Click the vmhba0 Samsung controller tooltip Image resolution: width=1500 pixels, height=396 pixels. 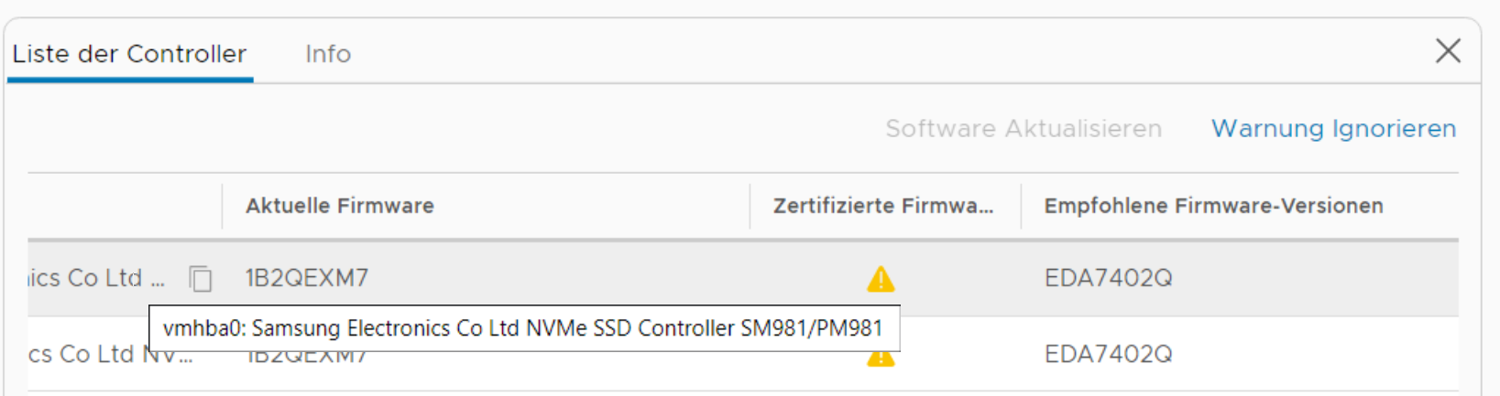[523, 328]
